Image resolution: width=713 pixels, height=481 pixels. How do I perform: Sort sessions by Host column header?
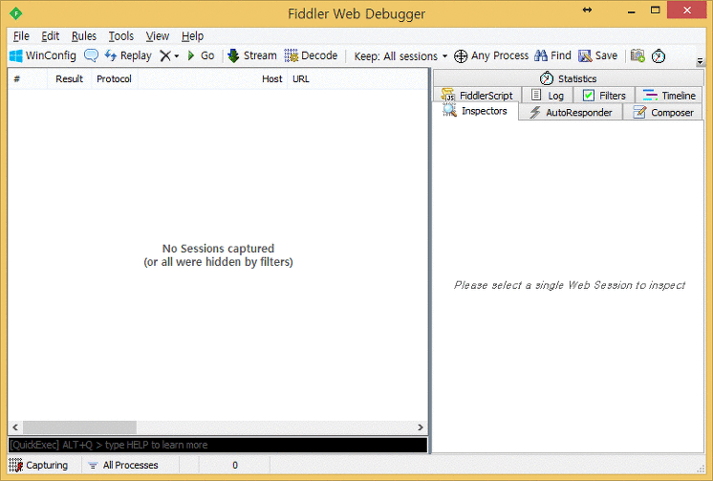(x=212, y=78)
